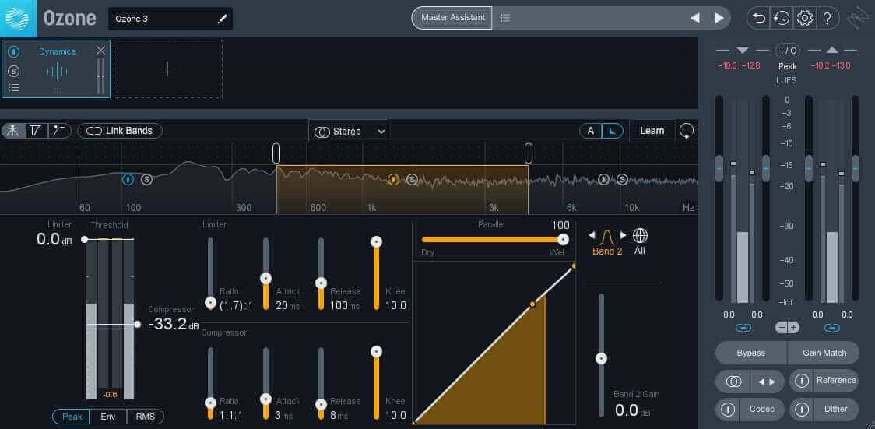This screenshot has width=875, height=429.
Task: Select the low crossover handle near 400 Hz
Action: (x=276, y=153)
